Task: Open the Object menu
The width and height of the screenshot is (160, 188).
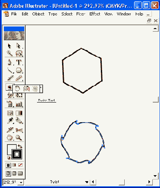Action: (x=38, y=14)
